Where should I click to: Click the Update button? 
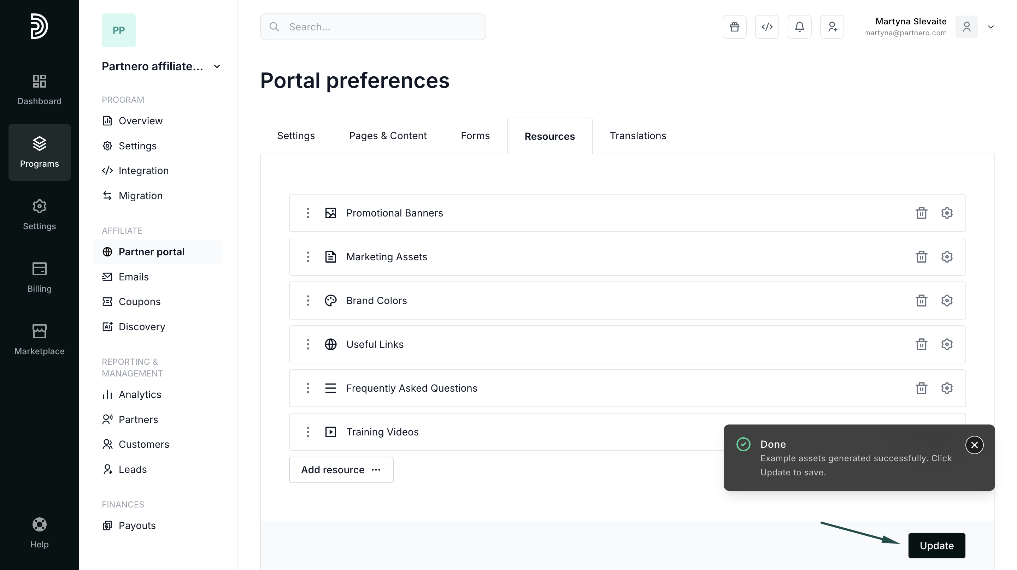point(936,546)
